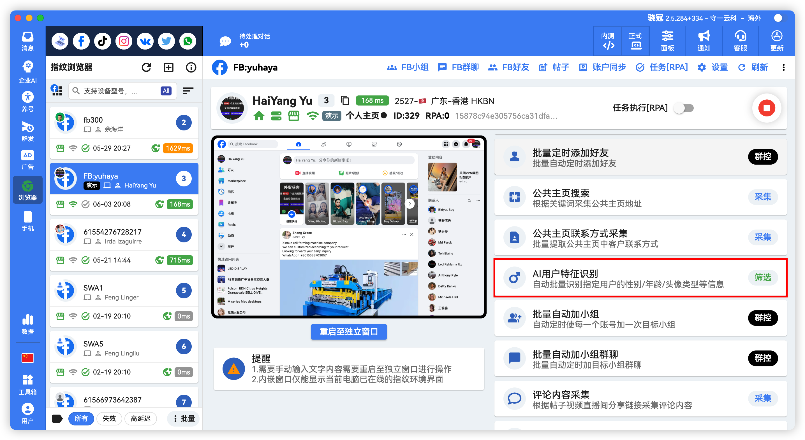Viewport: 805px width, 440px height.
Task: Open the 客服 customer service icon
Action: 740,41
